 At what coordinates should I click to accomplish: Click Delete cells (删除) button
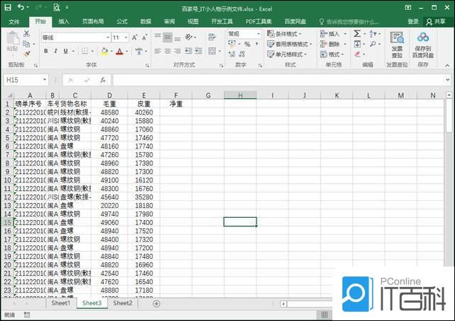tap(333, 44)
